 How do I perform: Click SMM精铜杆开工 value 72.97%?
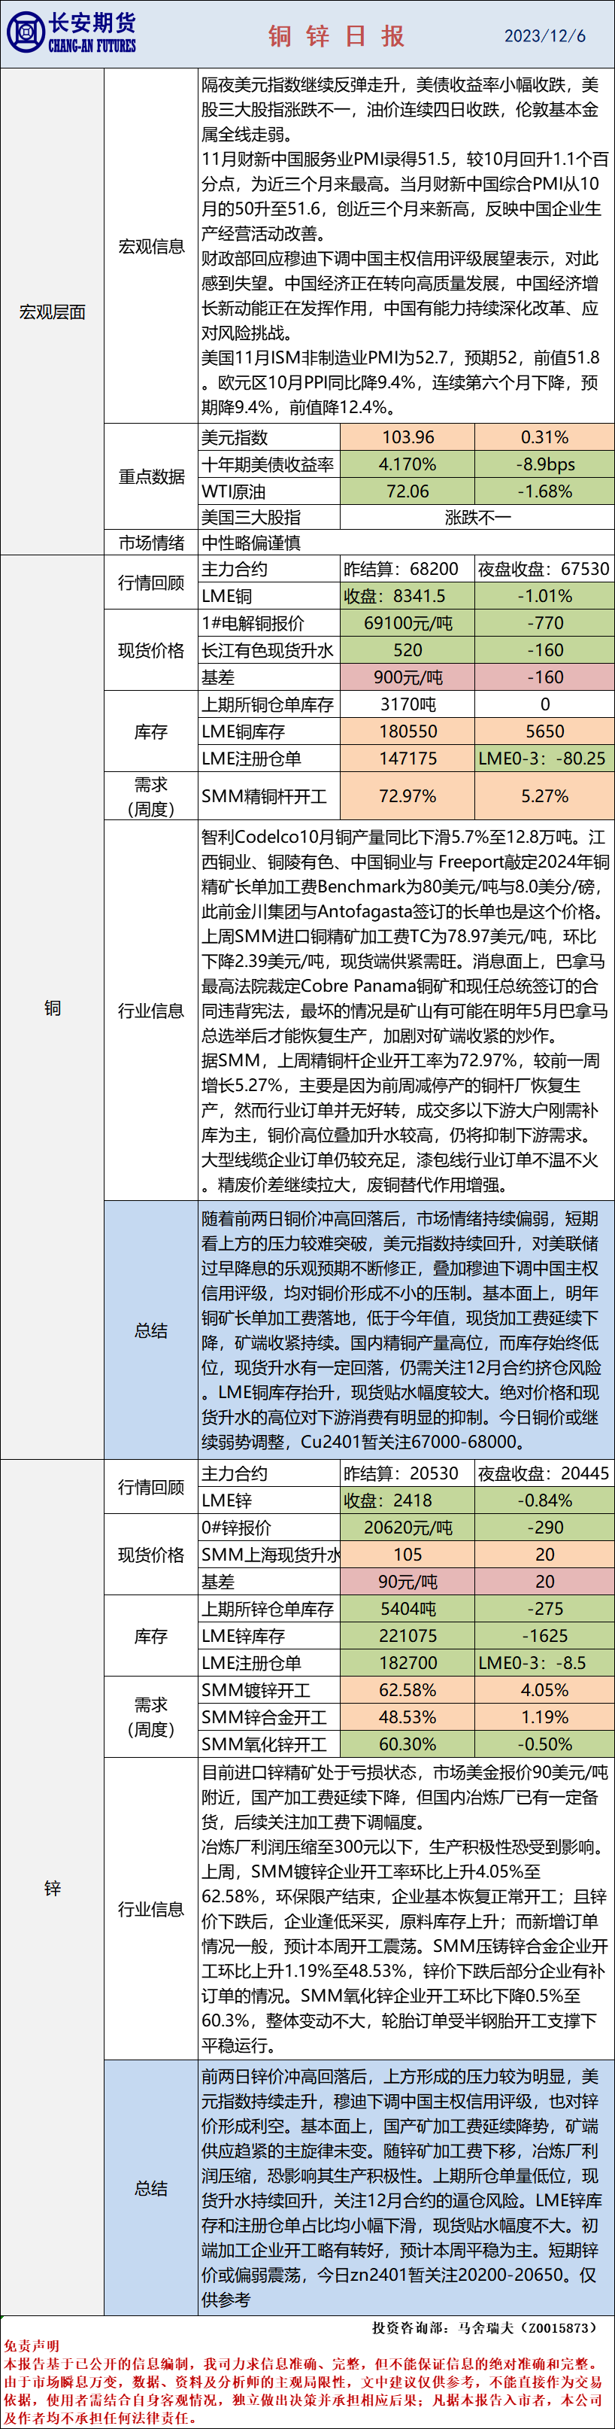(x=407, y=796)
